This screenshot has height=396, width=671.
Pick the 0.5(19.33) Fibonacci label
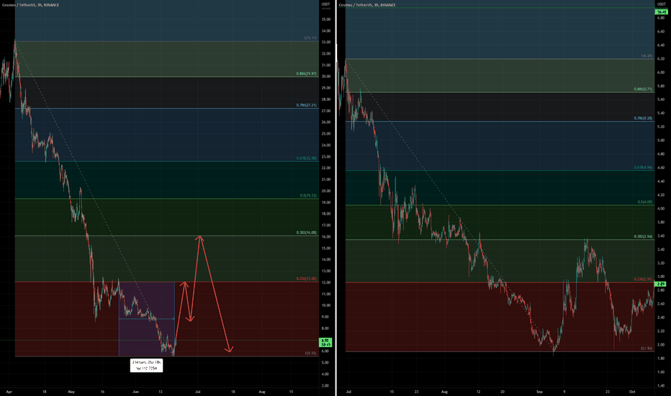pos(308,196)
